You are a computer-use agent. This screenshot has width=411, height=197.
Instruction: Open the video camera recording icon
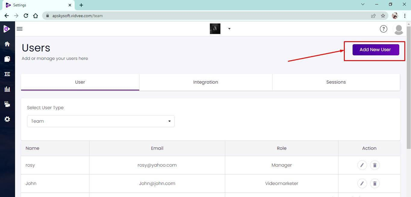click(x=7, y=104)
